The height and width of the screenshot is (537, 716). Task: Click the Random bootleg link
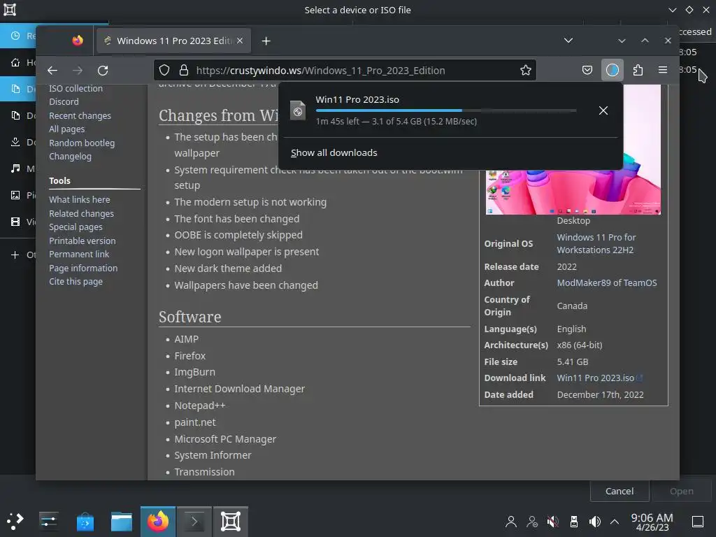[82, 143]
